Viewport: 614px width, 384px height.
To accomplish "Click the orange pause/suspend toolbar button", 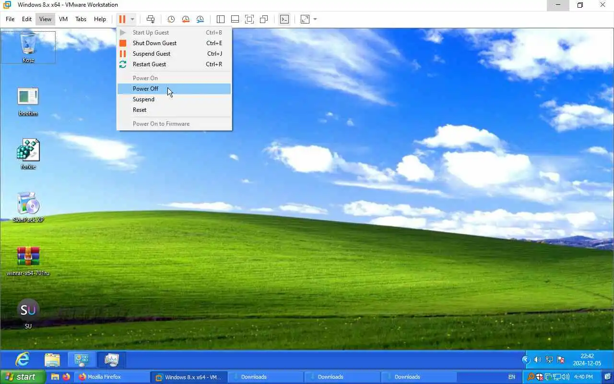I will pyautogui.click(x=122, y=19).
